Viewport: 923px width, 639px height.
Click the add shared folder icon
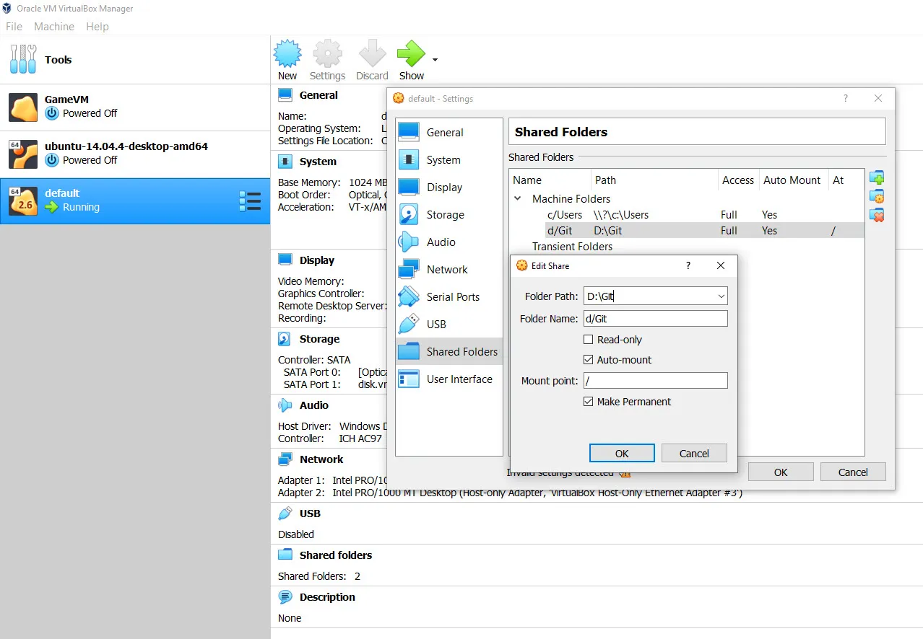pos(877,177)
